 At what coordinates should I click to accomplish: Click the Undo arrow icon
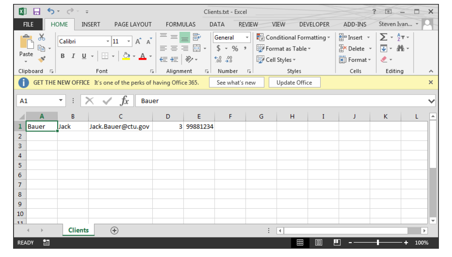coord(51,11)
